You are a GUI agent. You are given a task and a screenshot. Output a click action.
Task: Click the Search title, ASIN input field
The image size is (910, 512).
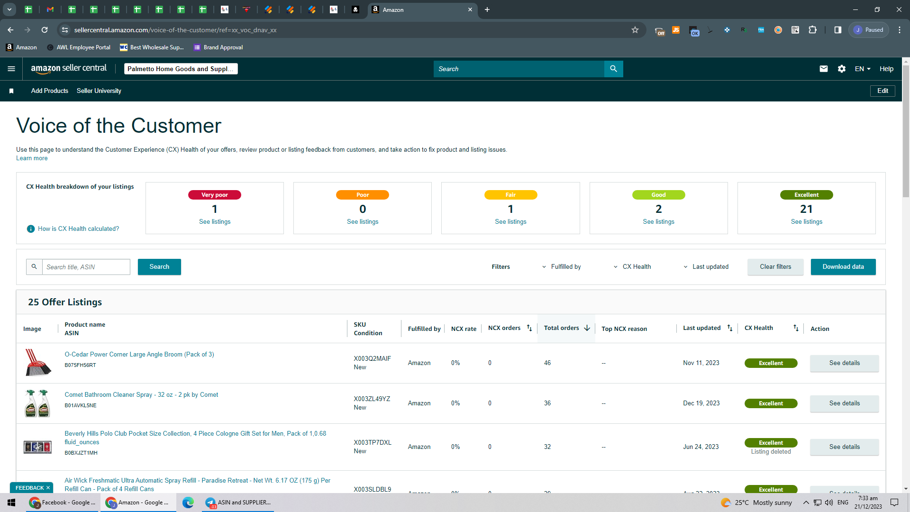point(86,267)
